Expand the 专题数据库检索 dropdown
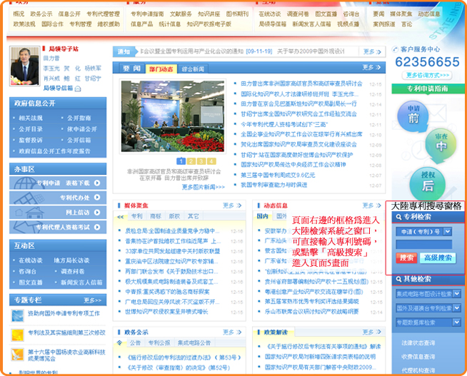467x376 pixels. coord(457,322)
